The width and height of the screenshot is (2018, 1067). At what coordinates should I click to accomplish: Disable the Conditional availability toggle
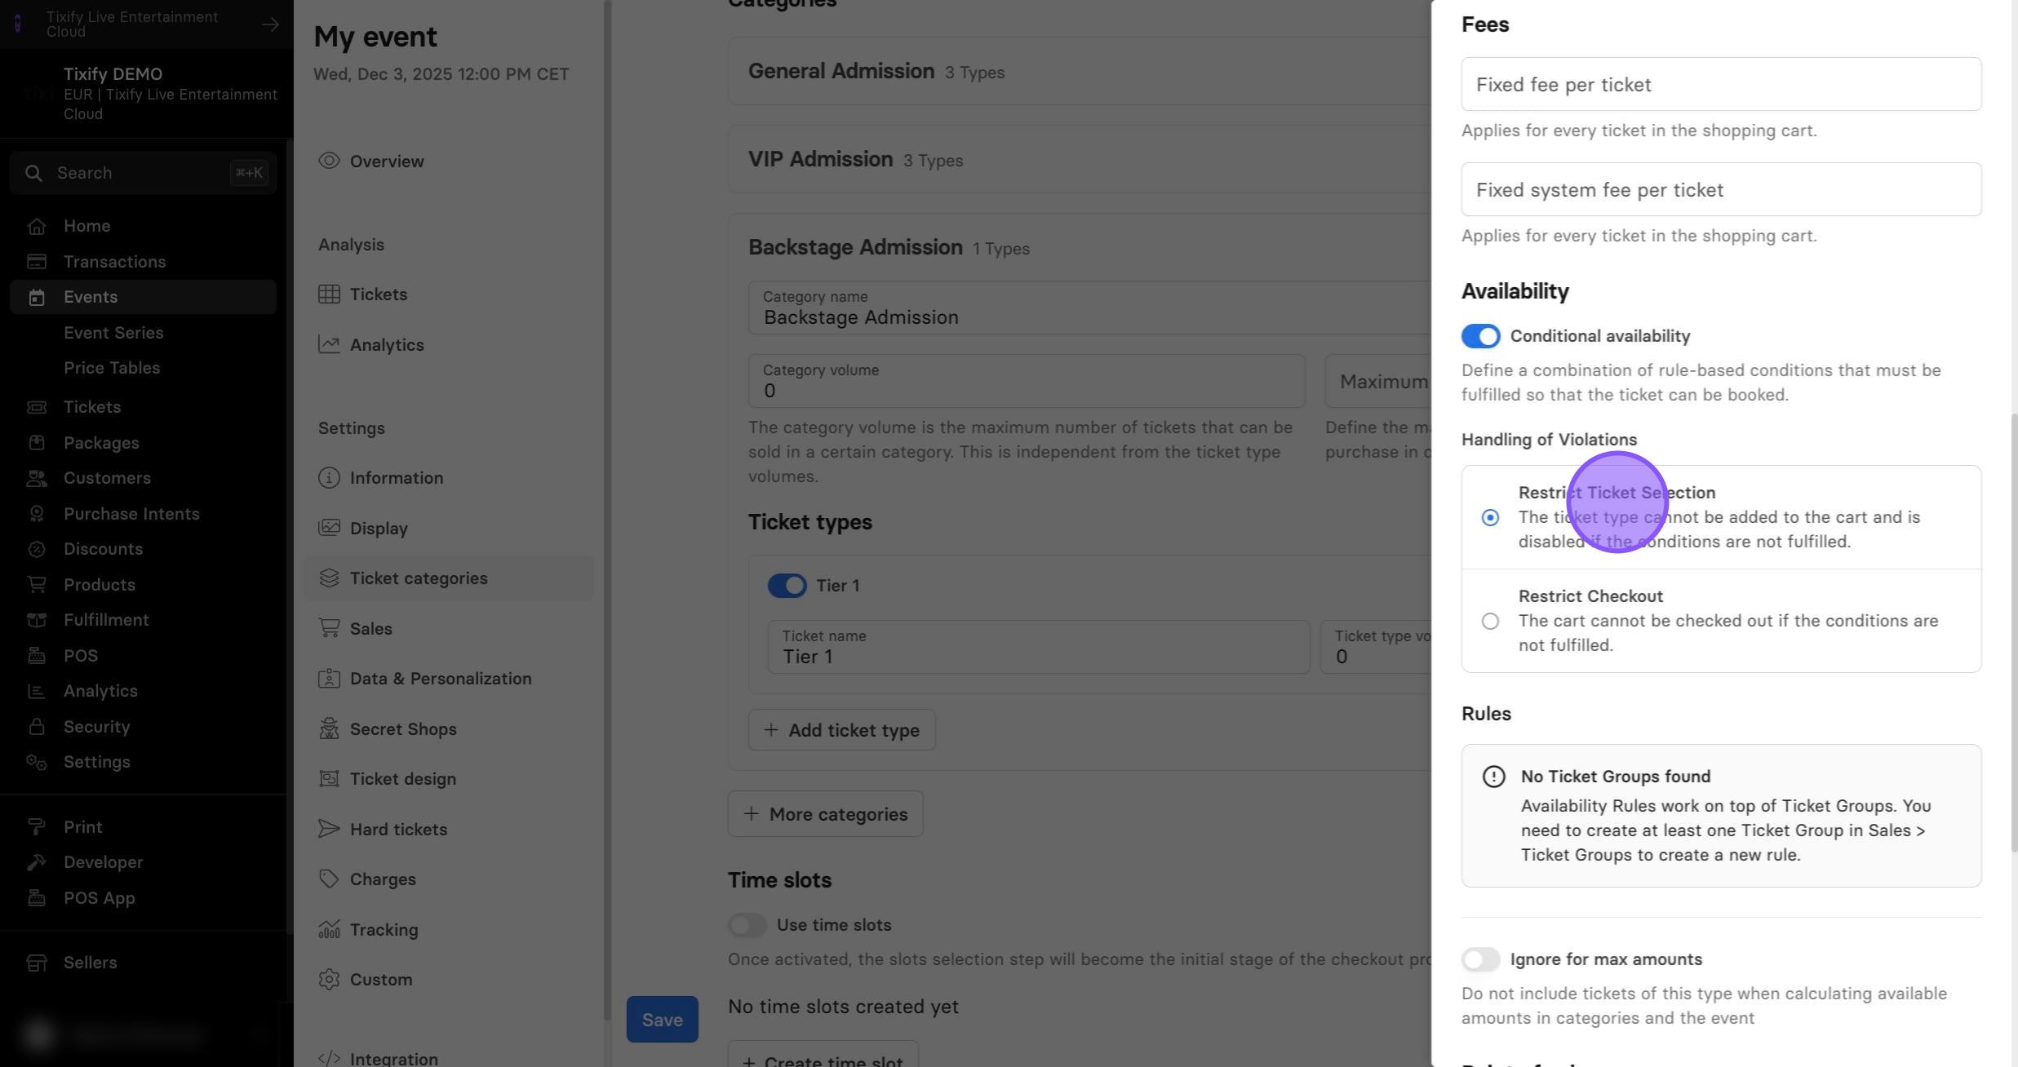click(1480, 336)
